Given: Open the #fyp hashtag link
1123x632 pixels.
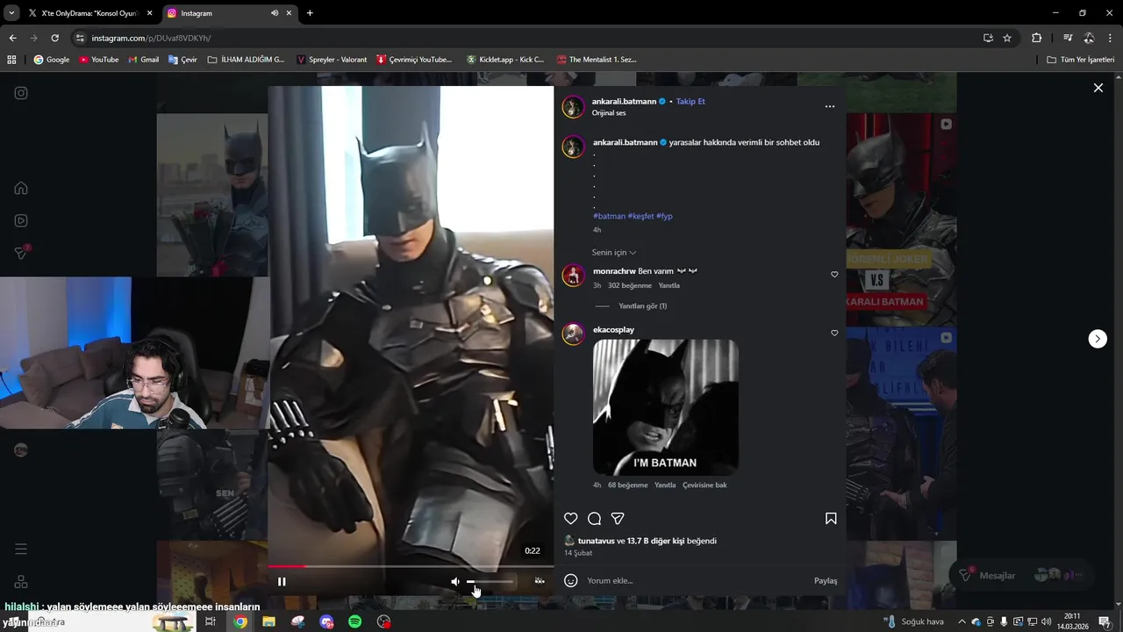Looking at the screenshot, I should pyautogui.click(x=664, y=216).
